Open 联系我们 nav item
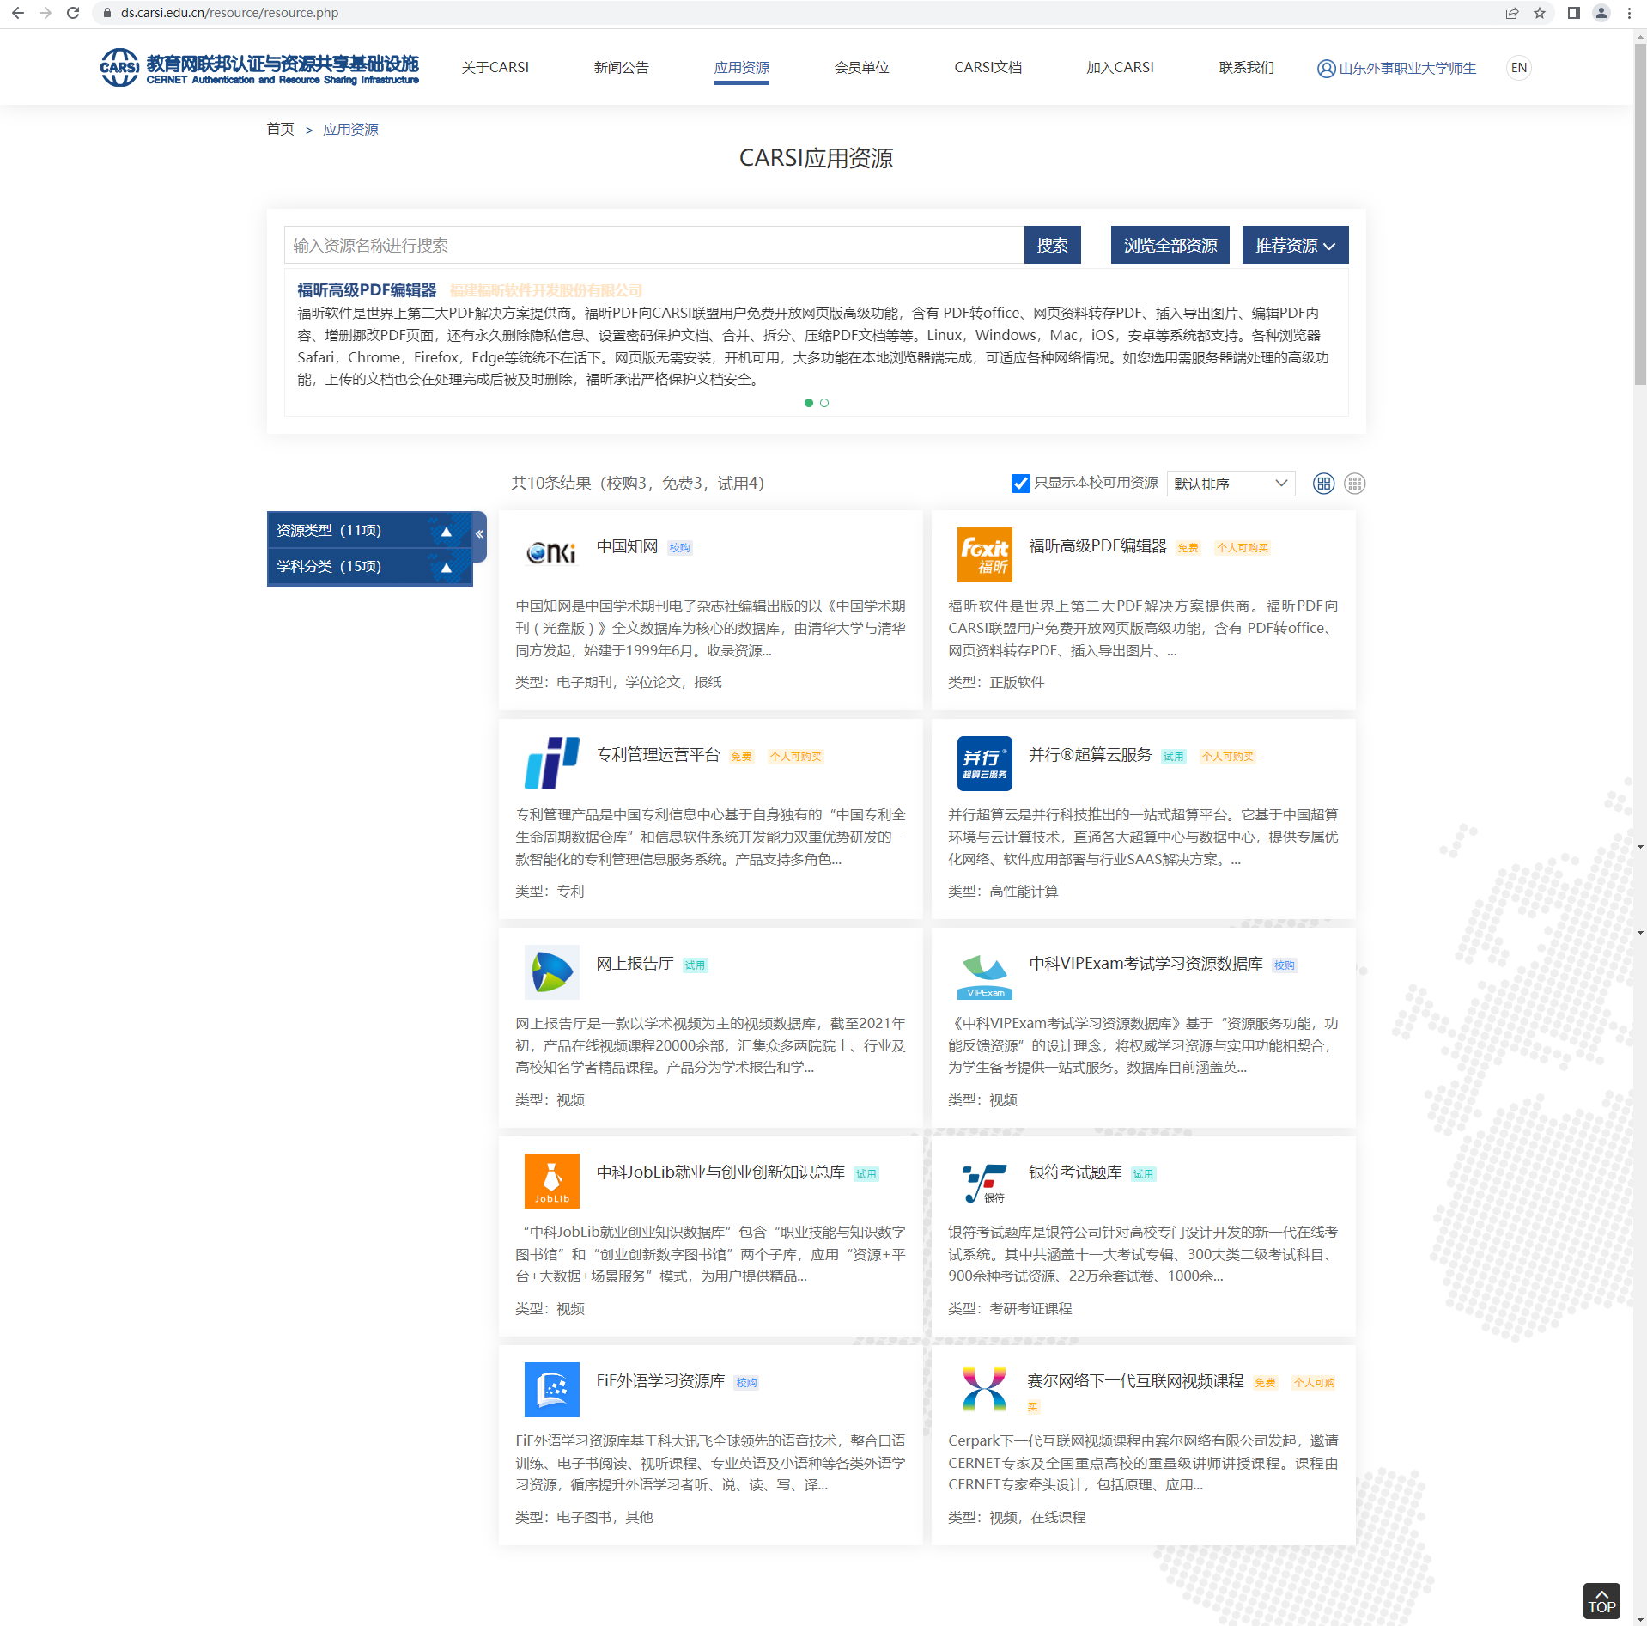This screenshot has width=1647, height=1626. (1247, 68)
